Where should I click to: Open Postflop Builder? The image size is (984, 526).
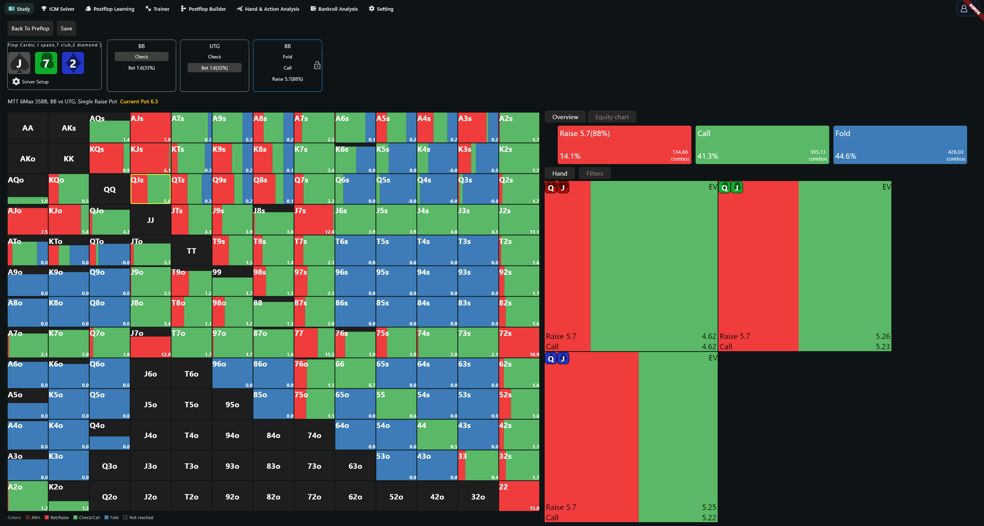(x=203, y=9)
